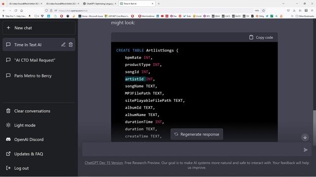
Task: Click the MP3FilePath TEXT line
Action: coord(144,93)
